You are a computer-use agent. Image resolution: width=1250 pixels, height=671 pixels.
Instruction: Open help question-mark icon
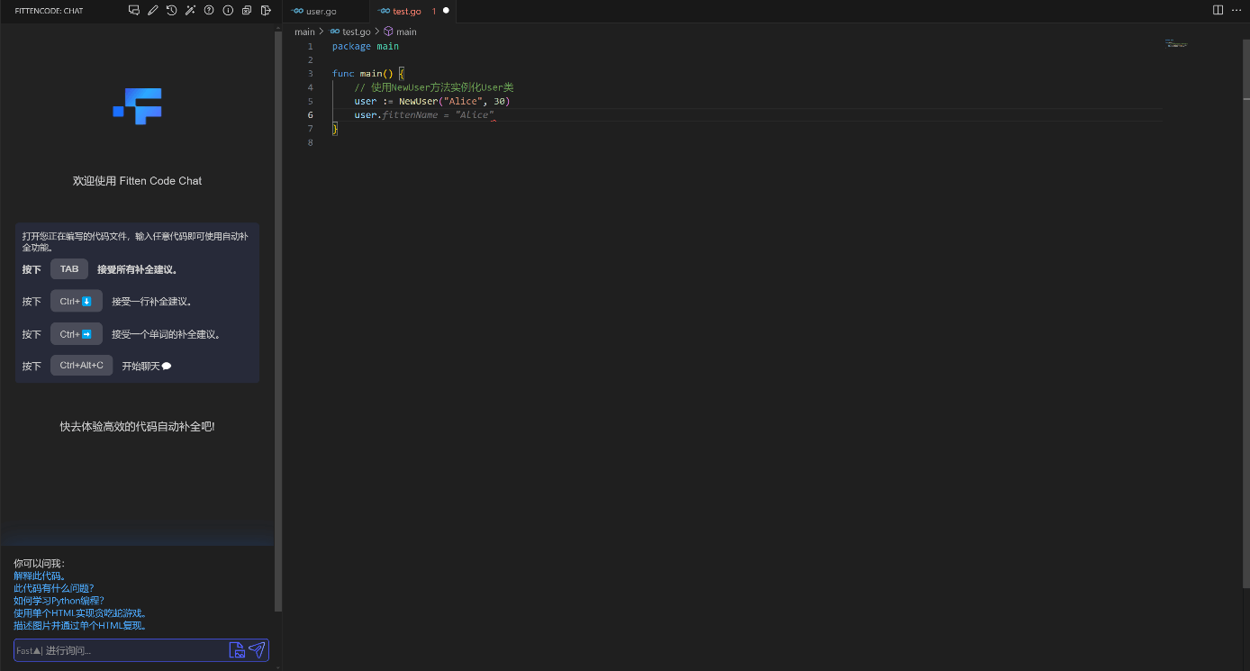[x=209, y=11]
